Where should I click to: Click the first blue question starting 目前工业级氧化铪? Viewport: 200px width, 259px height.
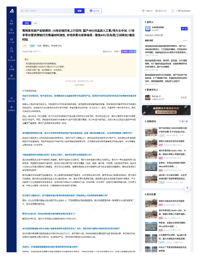point(79,97)
